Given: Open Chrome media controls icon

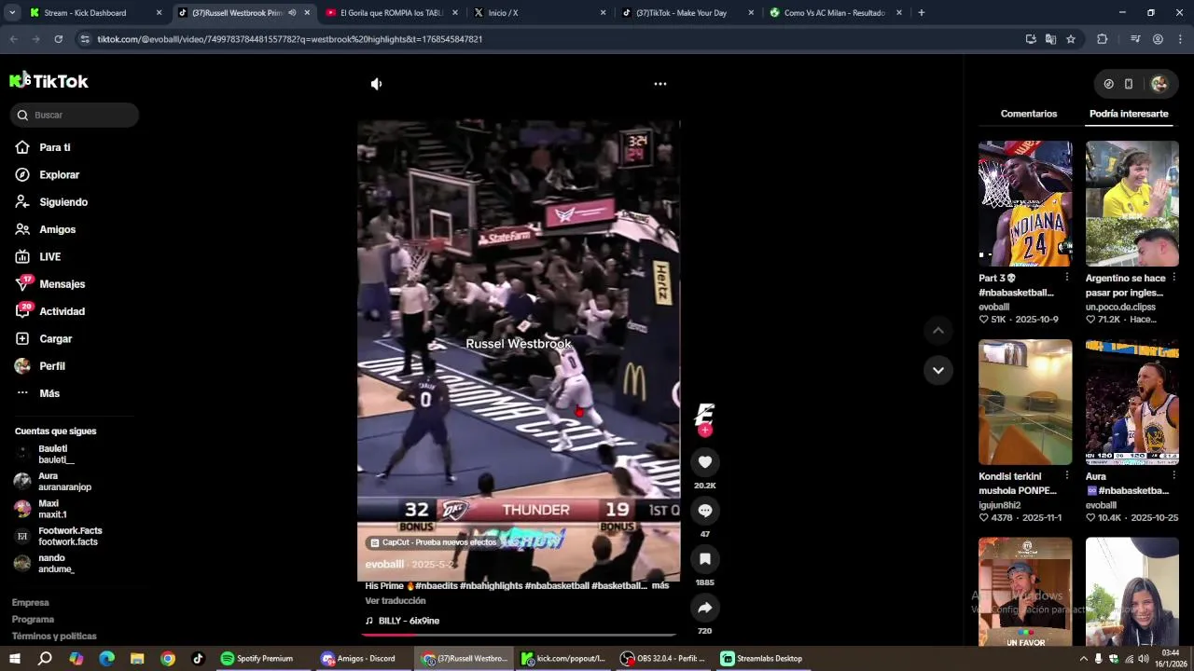Looking at the screenshot, I should (x=1135, y=39).
